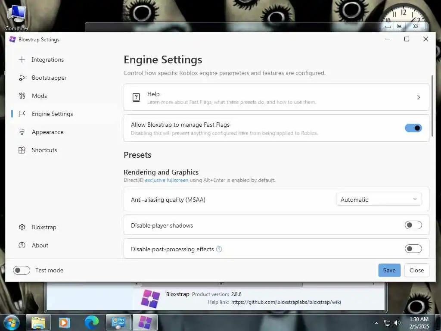
Task: Click the volume speaker tray icon
Action: [398, 323]
